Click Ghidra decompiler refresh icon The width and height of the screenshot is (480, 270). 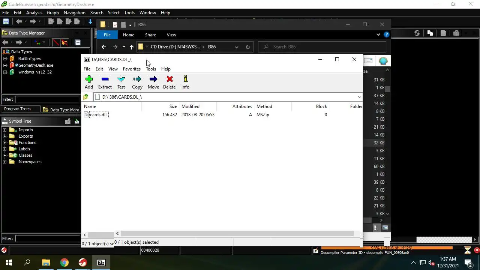(x=417, y=33)
